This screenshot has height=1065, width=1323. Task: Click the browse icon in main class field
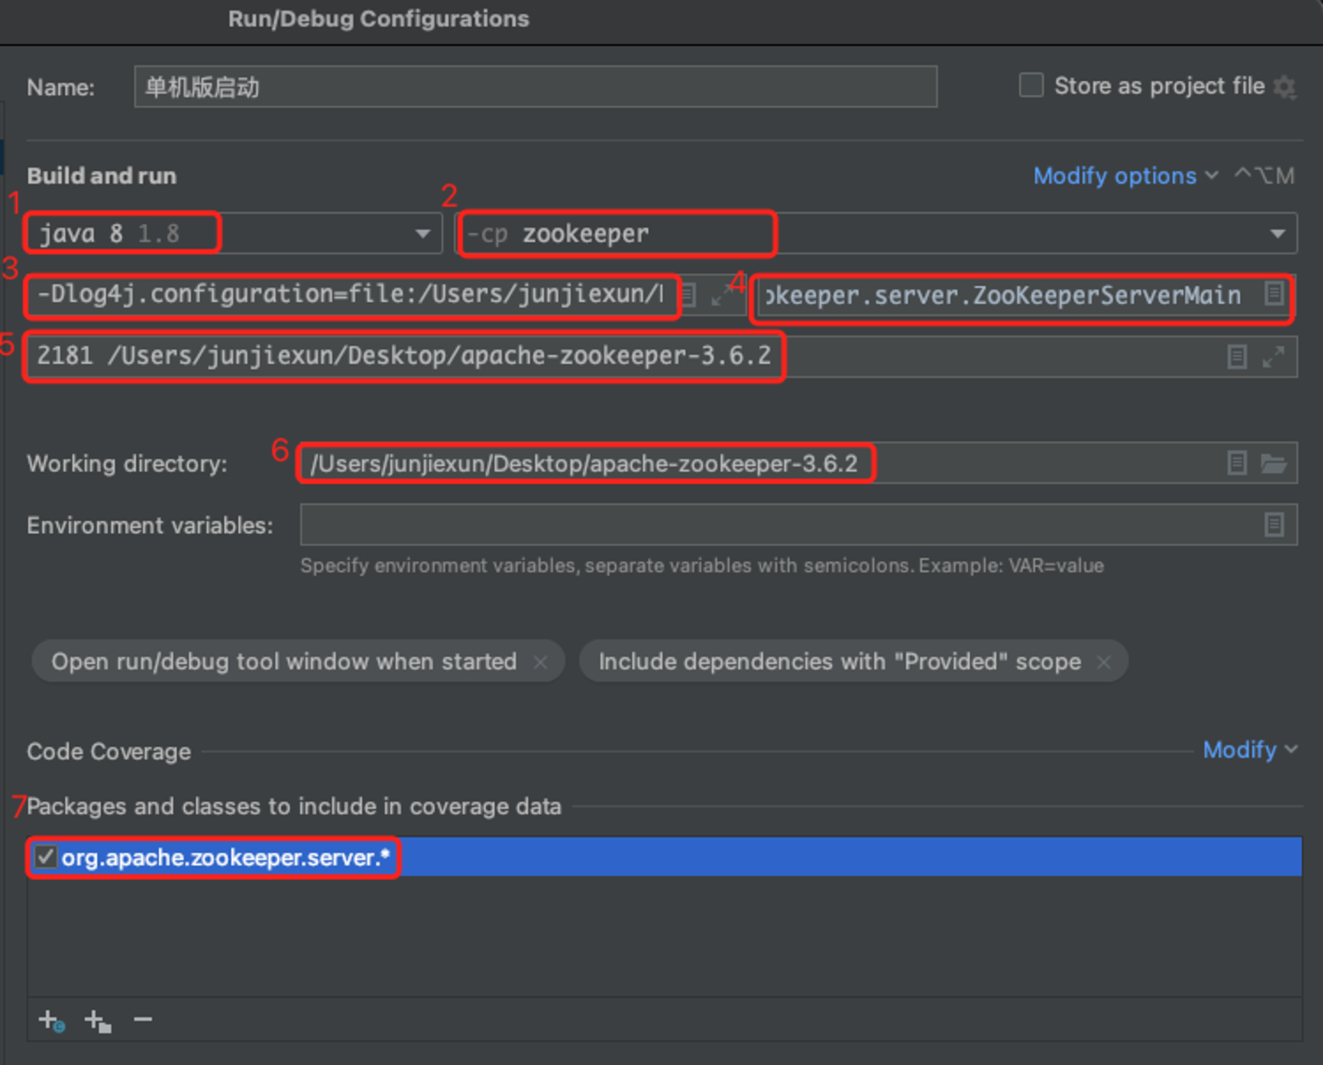[1274, 294]
